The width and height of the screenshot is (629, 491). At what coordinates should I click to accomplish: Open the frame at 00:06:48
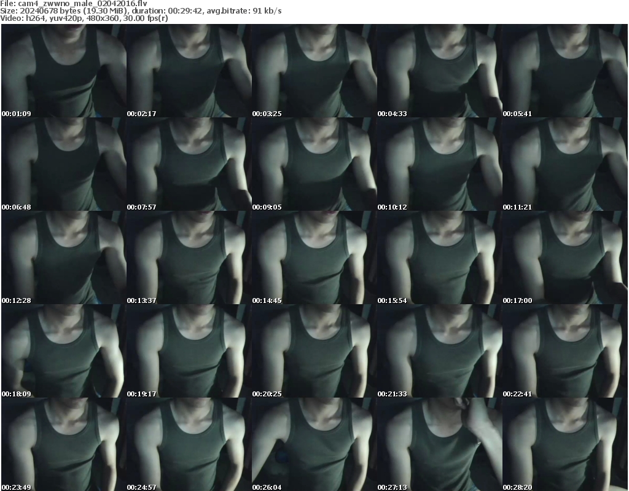coord(64,164)
